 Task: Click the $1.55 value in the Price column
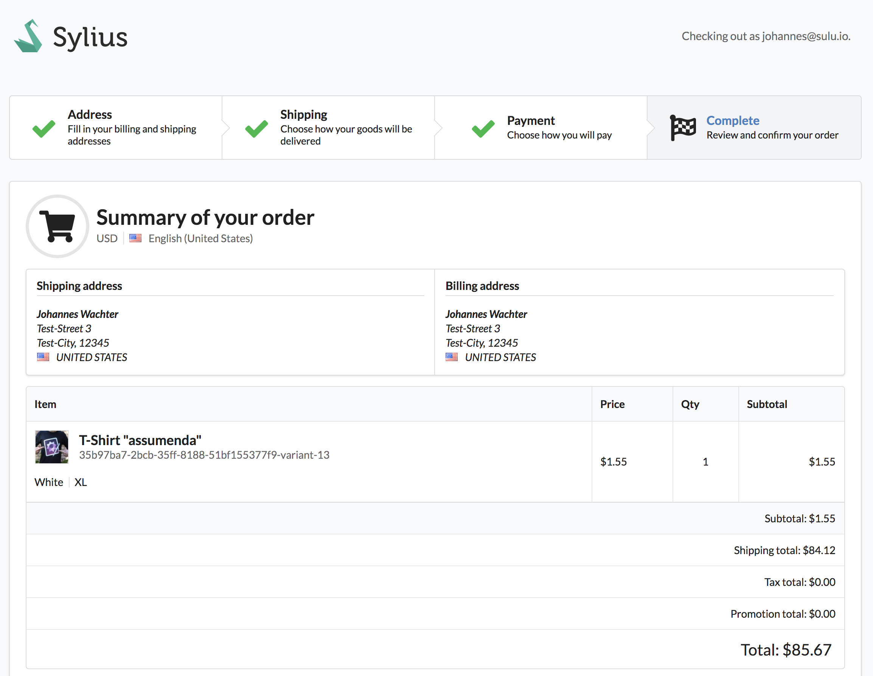click(x=614, y=462)
